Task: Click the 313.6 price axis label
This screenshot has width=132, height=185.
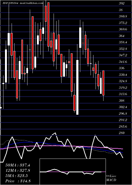Action: click(123, 94)
